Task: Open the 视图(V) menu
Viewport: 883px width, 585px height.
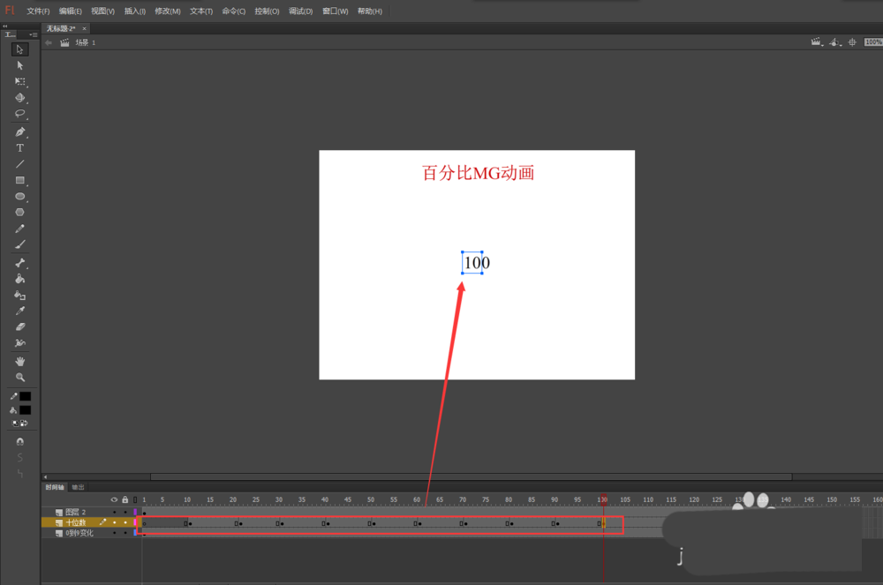Action: 103,11
